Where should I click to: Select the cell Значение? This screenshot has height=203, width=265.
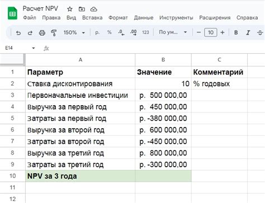[x=163, y=72]
